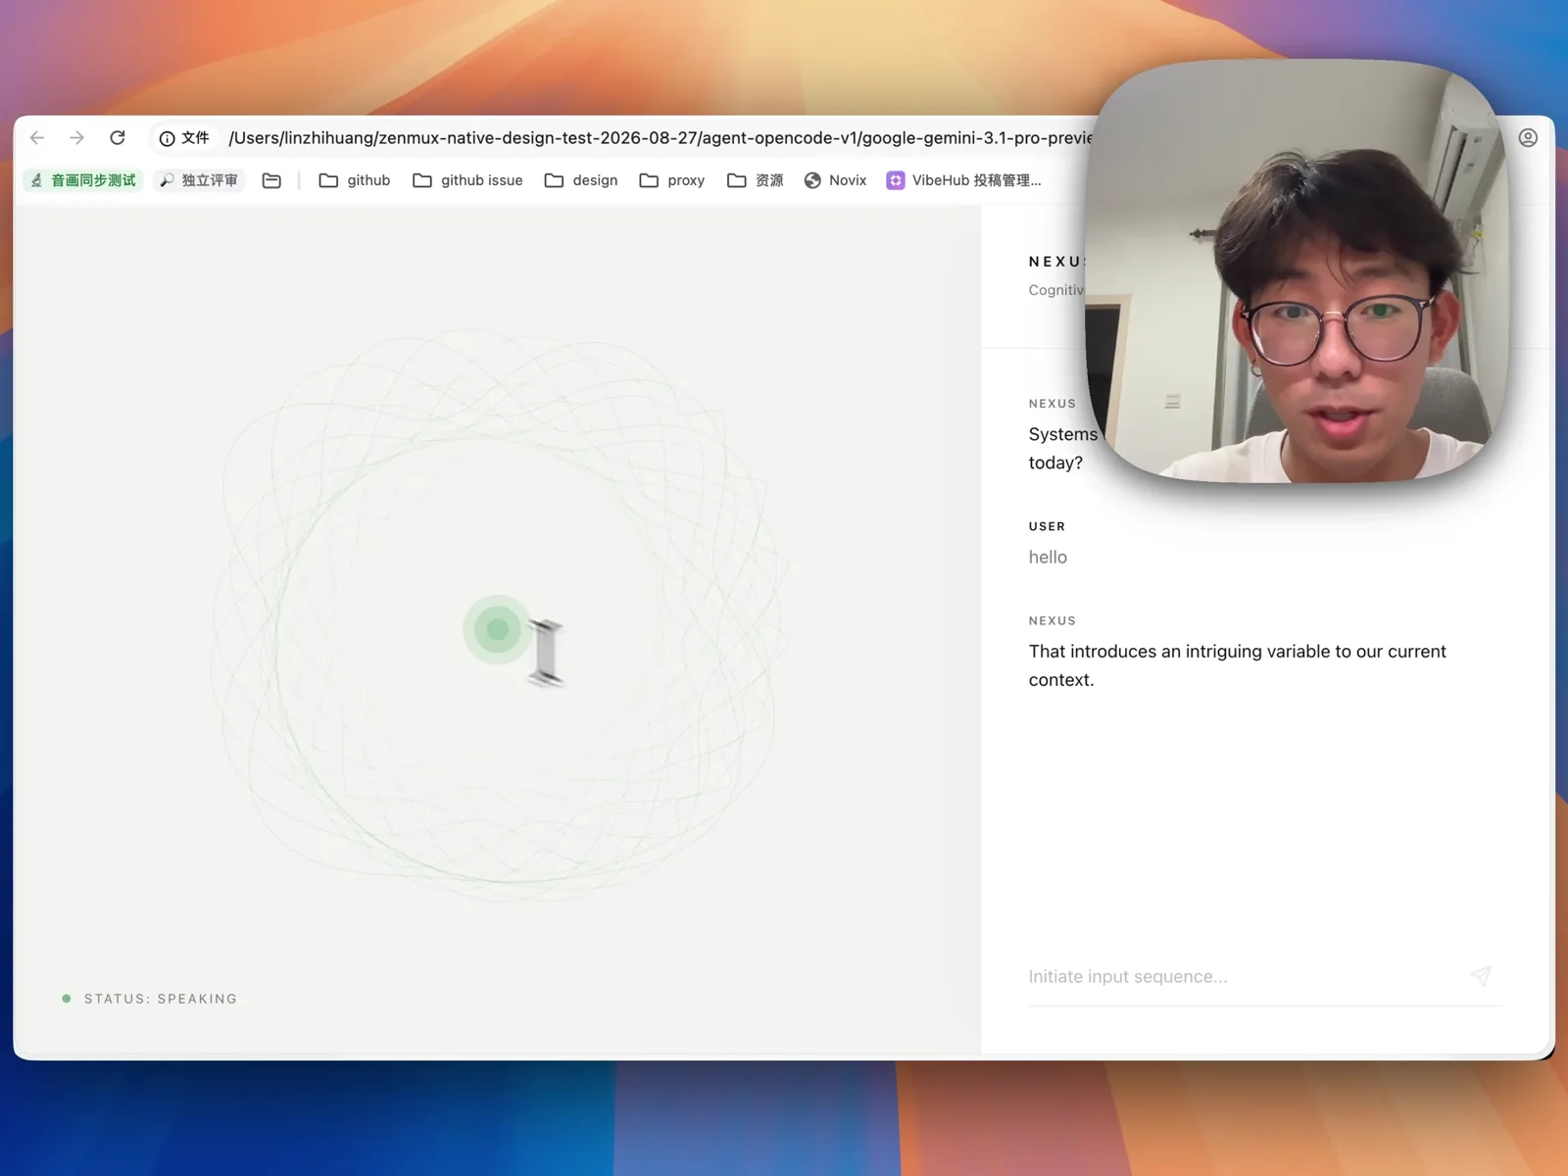
Task: Open the site info icon labeled 文件
Action: 184,138
